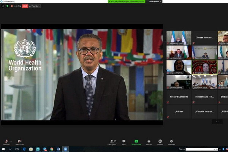Select the Dilnoza Murato participant tile
Screen dimensions: 228x152
point(204,38)
